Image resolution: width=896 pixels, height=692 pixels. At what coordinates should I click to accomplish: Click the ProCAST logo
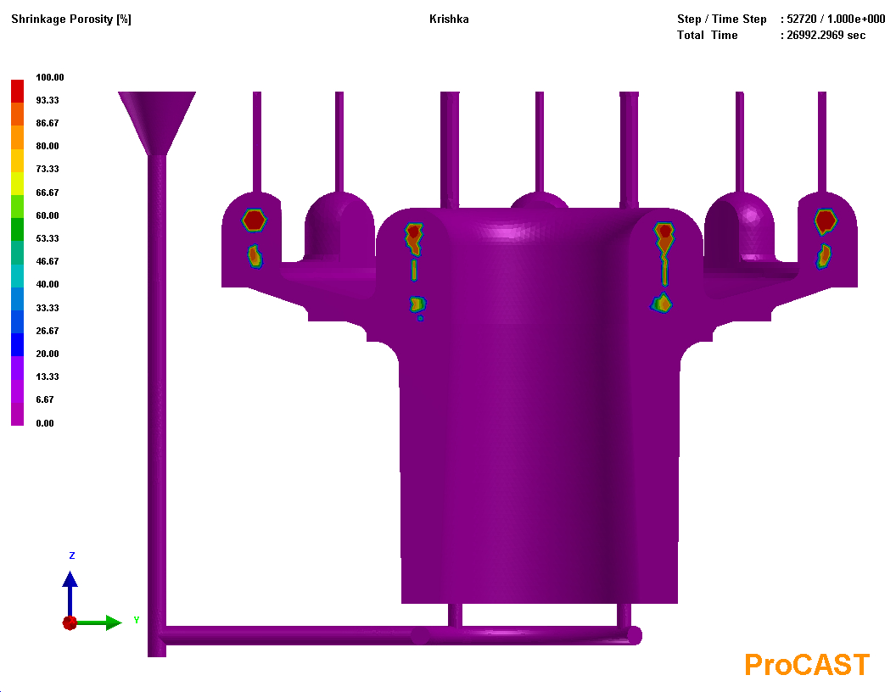pos(807,665)
